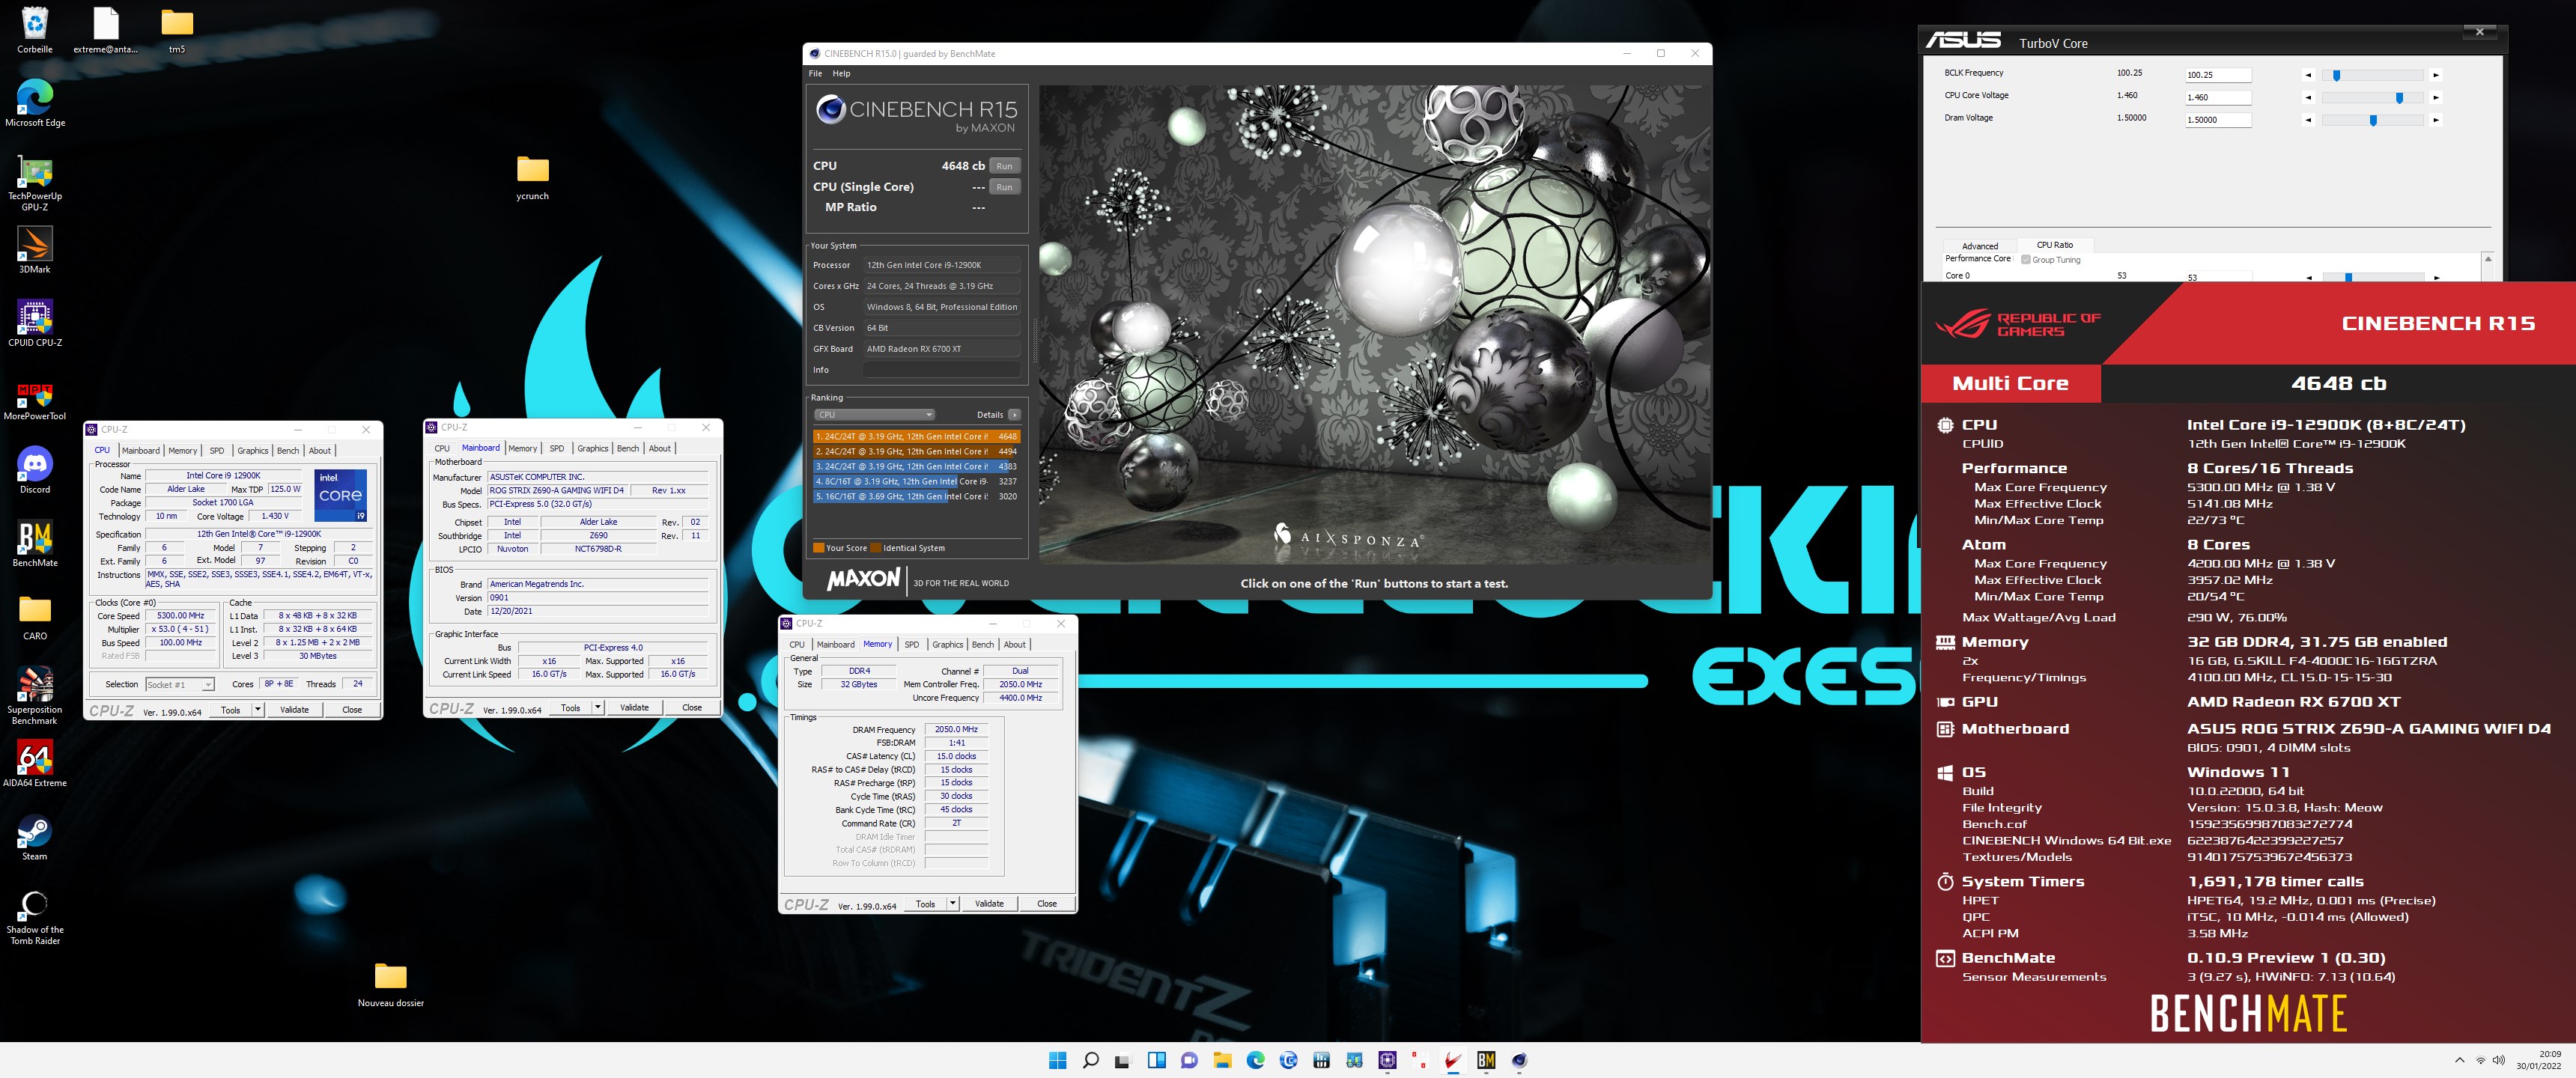Adjust the Dram Voltage slider
The image size is (2576, 1078).
(2373, 120)
